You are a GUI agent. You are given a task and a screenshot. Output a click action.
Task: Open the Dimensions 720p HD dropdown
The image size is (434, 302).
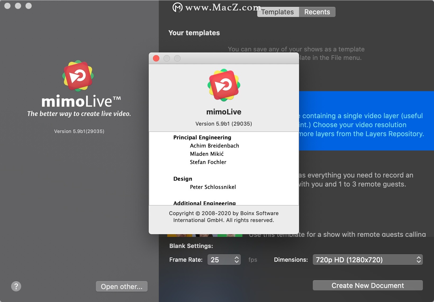(368, 260)
